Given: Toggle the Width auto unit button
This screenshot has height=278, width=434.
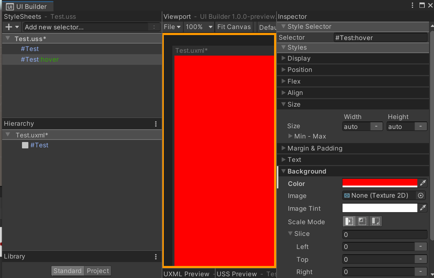Looking at the screenshot, I should click(377, 126).
